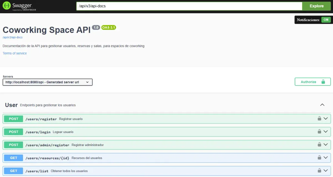This screenshot has height=177, width=333.
Task: Click the /users/admin/register path text
Action: coord(47,145)
